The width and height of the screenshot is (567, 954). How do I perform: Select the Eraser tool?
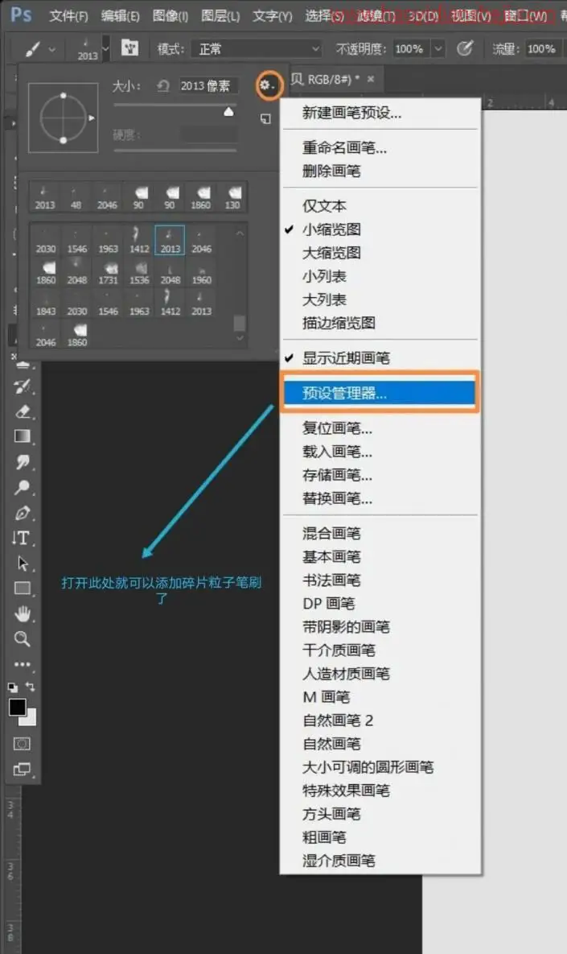(x=23, y=412)
